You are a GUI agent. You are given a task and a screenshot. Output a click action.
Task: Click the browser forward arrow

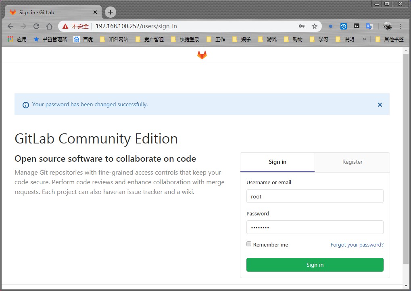pos(23,26)
